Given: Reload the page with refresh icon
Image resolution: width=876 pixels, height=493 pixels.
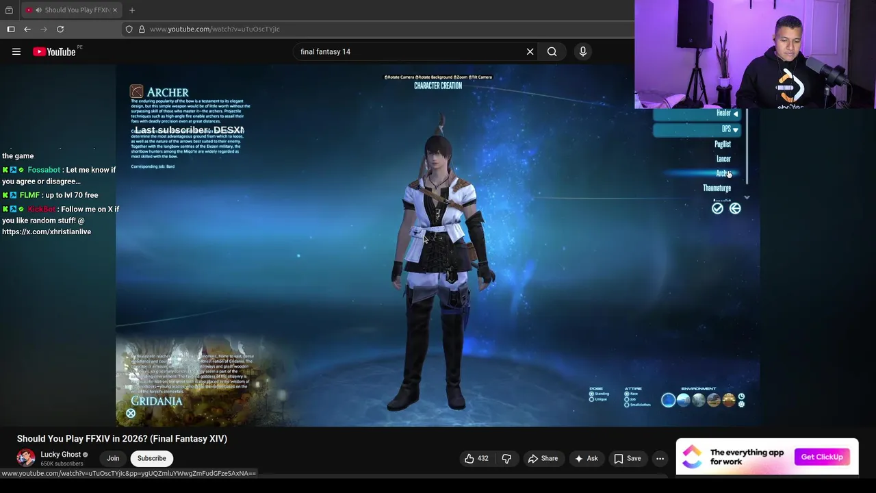Looking at the screenshot, I should (60, 29).
